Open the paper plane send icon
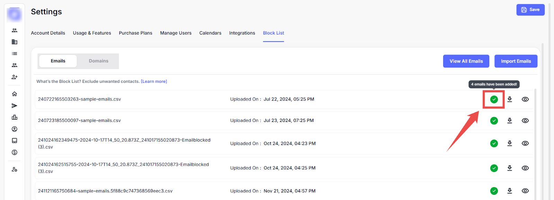This screenshot has height=200, width=554. click(15, 106)
